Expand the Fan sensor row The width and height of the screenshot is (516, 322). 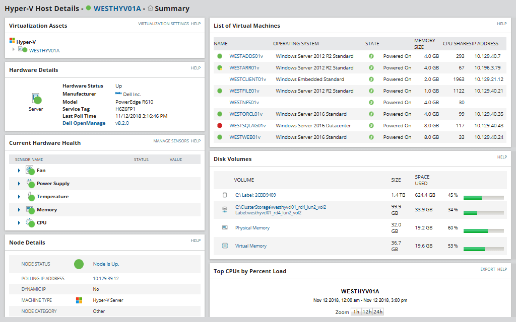(x=19, y=171)
